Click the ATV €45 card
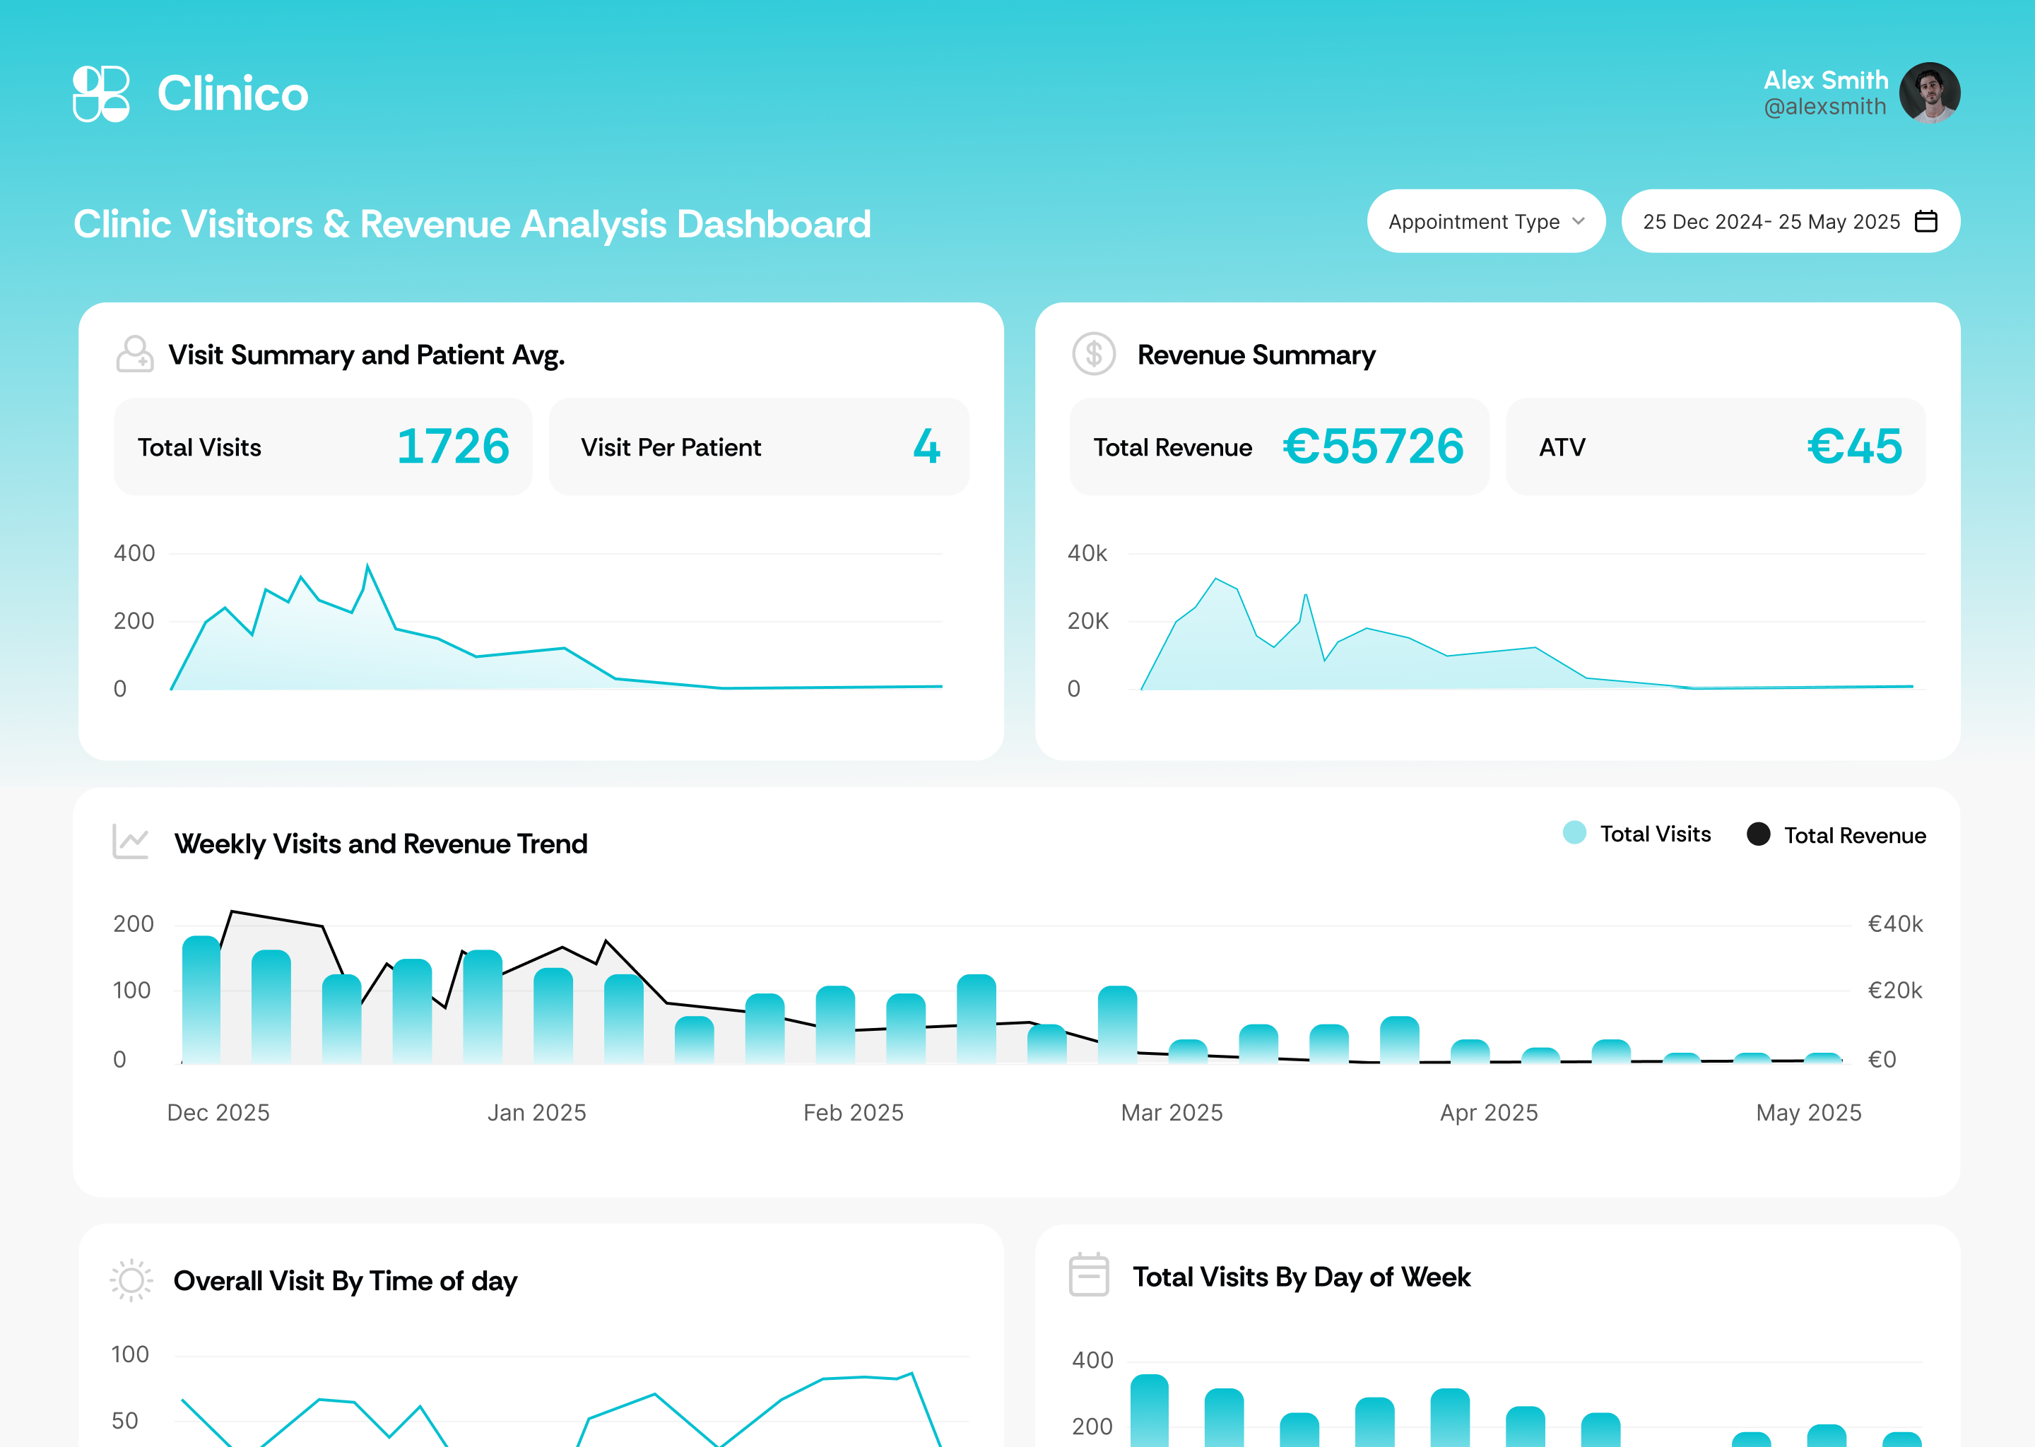The height and width of the screenshot is (1447, 2035). (x=1715, y=447)
